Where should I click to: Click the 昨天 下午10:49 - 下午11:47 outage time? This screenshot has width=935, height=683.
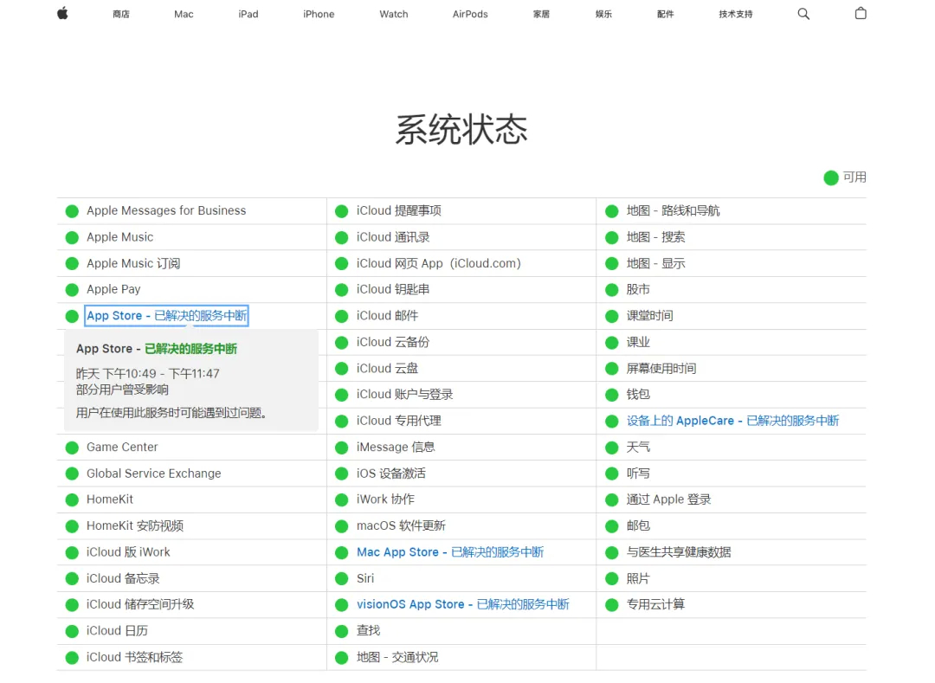[148, 374]
